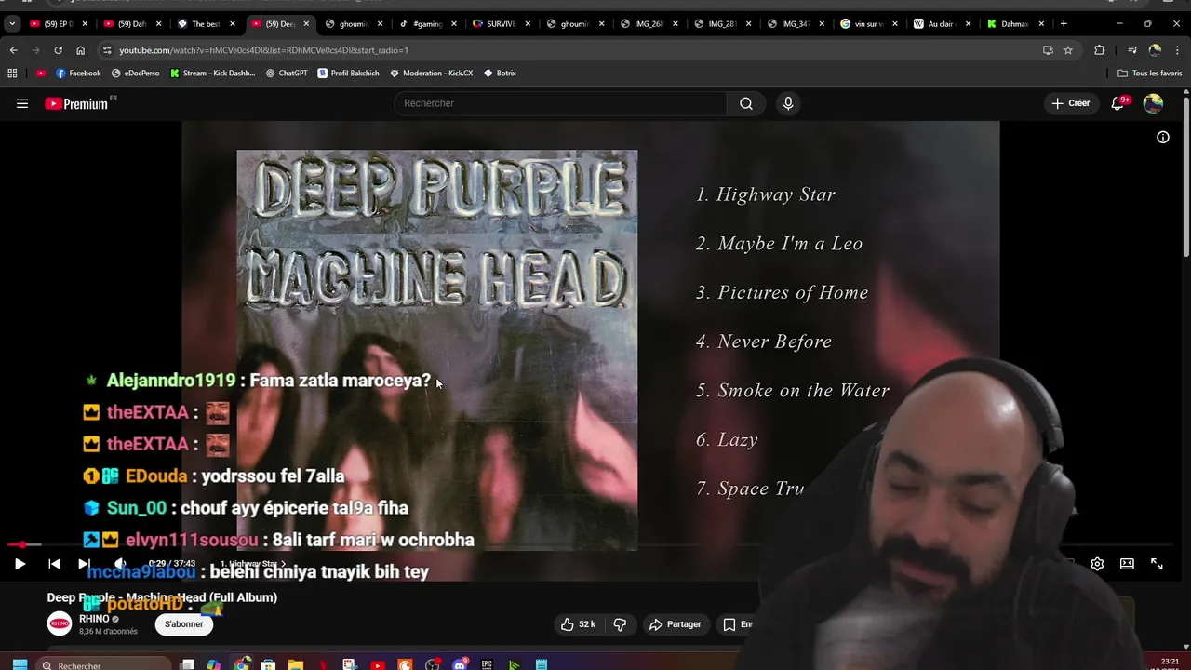Click the Deep Purple Machine Head title
1191x670 pixels.
coord(162,597)
